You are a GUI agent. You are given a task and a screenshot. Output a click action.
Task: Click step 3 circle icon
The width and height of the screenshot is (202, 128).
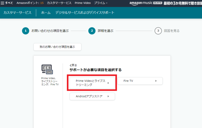[x=158, y=31]
